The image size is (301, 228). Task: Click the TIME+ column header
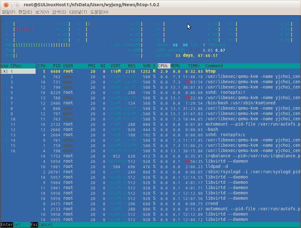pyautogui.click(x=194, y=66)
